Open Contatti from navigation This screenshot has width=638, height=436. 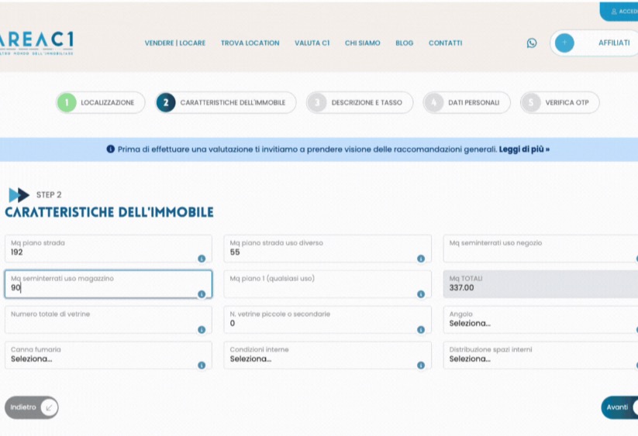[x=445, y=43]
